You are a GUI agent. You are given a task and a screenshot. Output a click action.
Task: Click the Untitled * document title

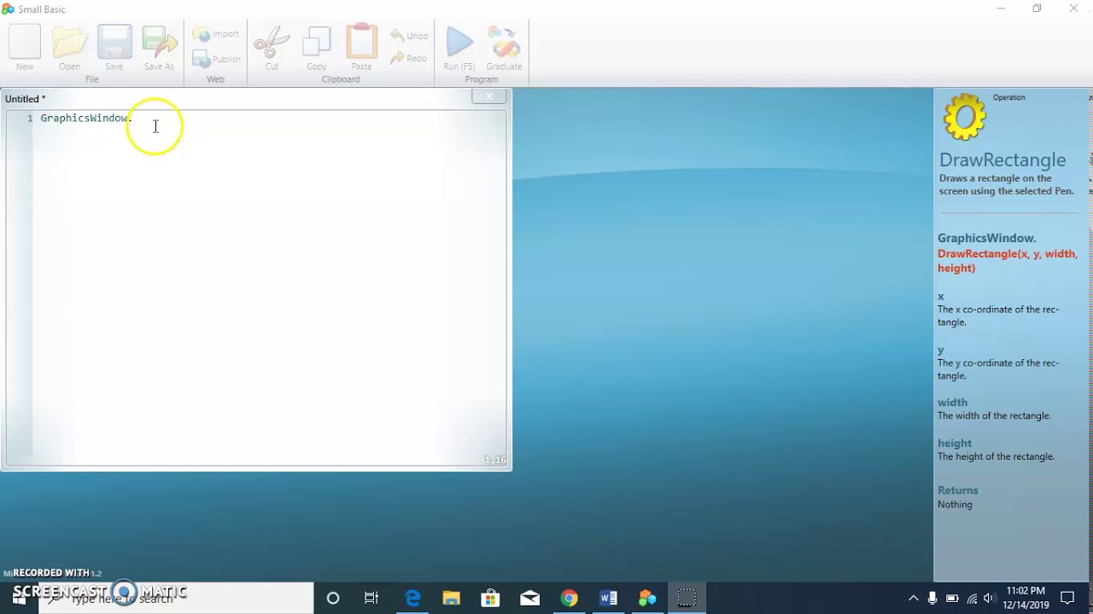click(x=26, y=99)
